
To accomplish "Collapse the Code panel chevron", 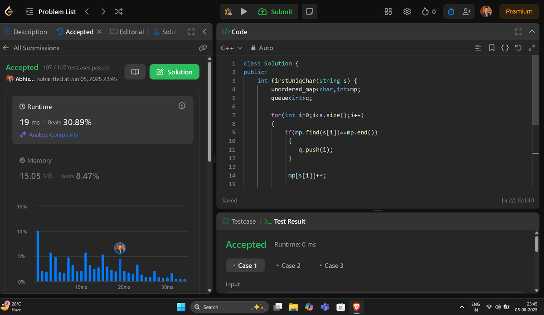I will (x=532, y=32).
